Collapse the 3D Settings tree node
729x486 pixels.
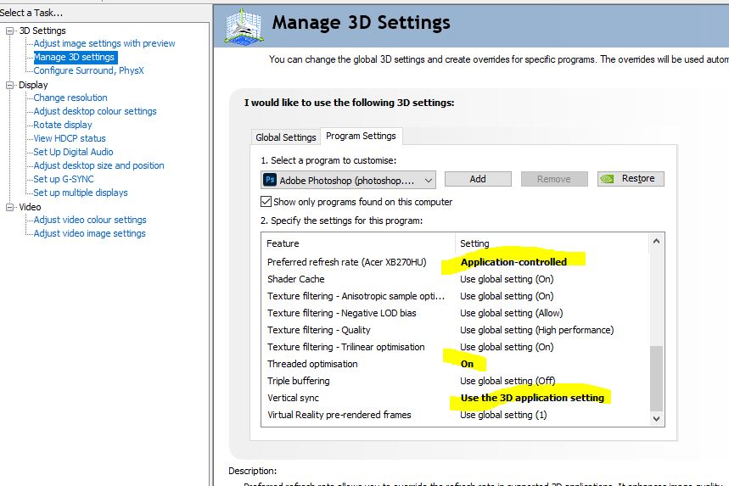coord(10,31)
